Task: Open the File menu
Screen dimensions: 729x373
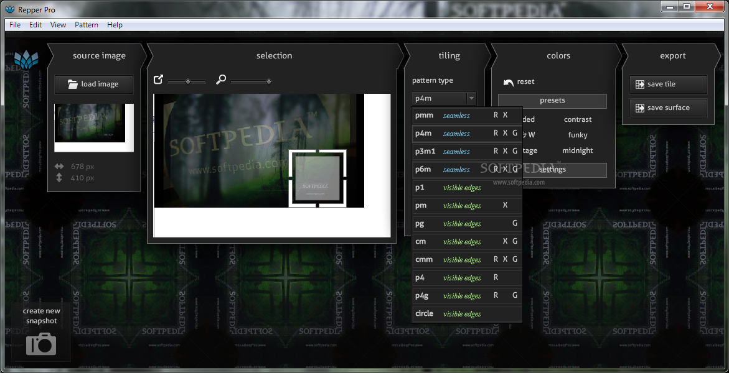Action: click(15, 25)
